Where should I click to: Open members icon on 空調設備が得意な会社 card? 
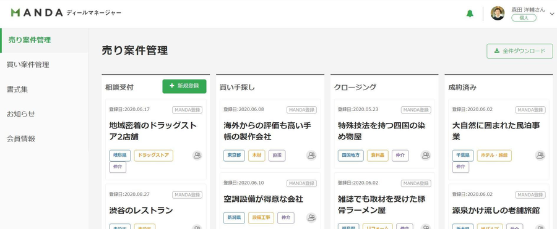click(x=311, y=218)
